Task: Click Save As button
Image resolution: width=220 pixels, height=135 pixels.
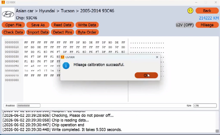Action: click(38, 25)
